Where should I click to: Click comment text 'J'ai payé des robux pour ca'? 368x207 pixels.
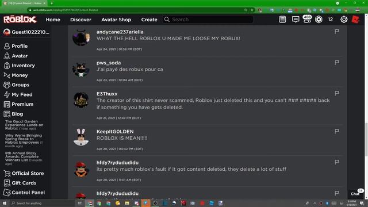(x=129, y=70)
